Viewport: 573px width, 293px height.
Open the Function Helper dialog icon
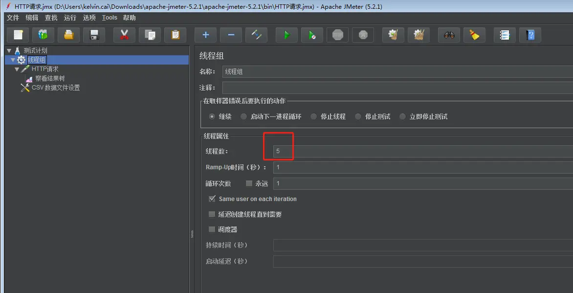pyautogui.click(x=505, y=35)
